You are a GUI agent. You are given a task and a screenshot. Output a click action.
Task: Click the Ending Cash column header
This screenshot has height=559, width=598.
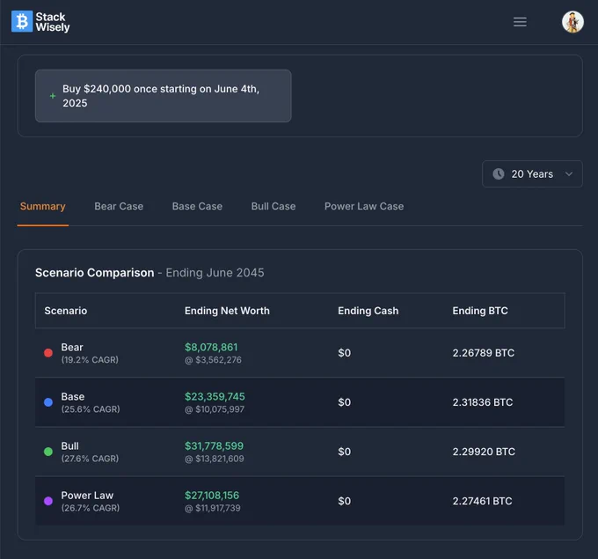[368, 311]
